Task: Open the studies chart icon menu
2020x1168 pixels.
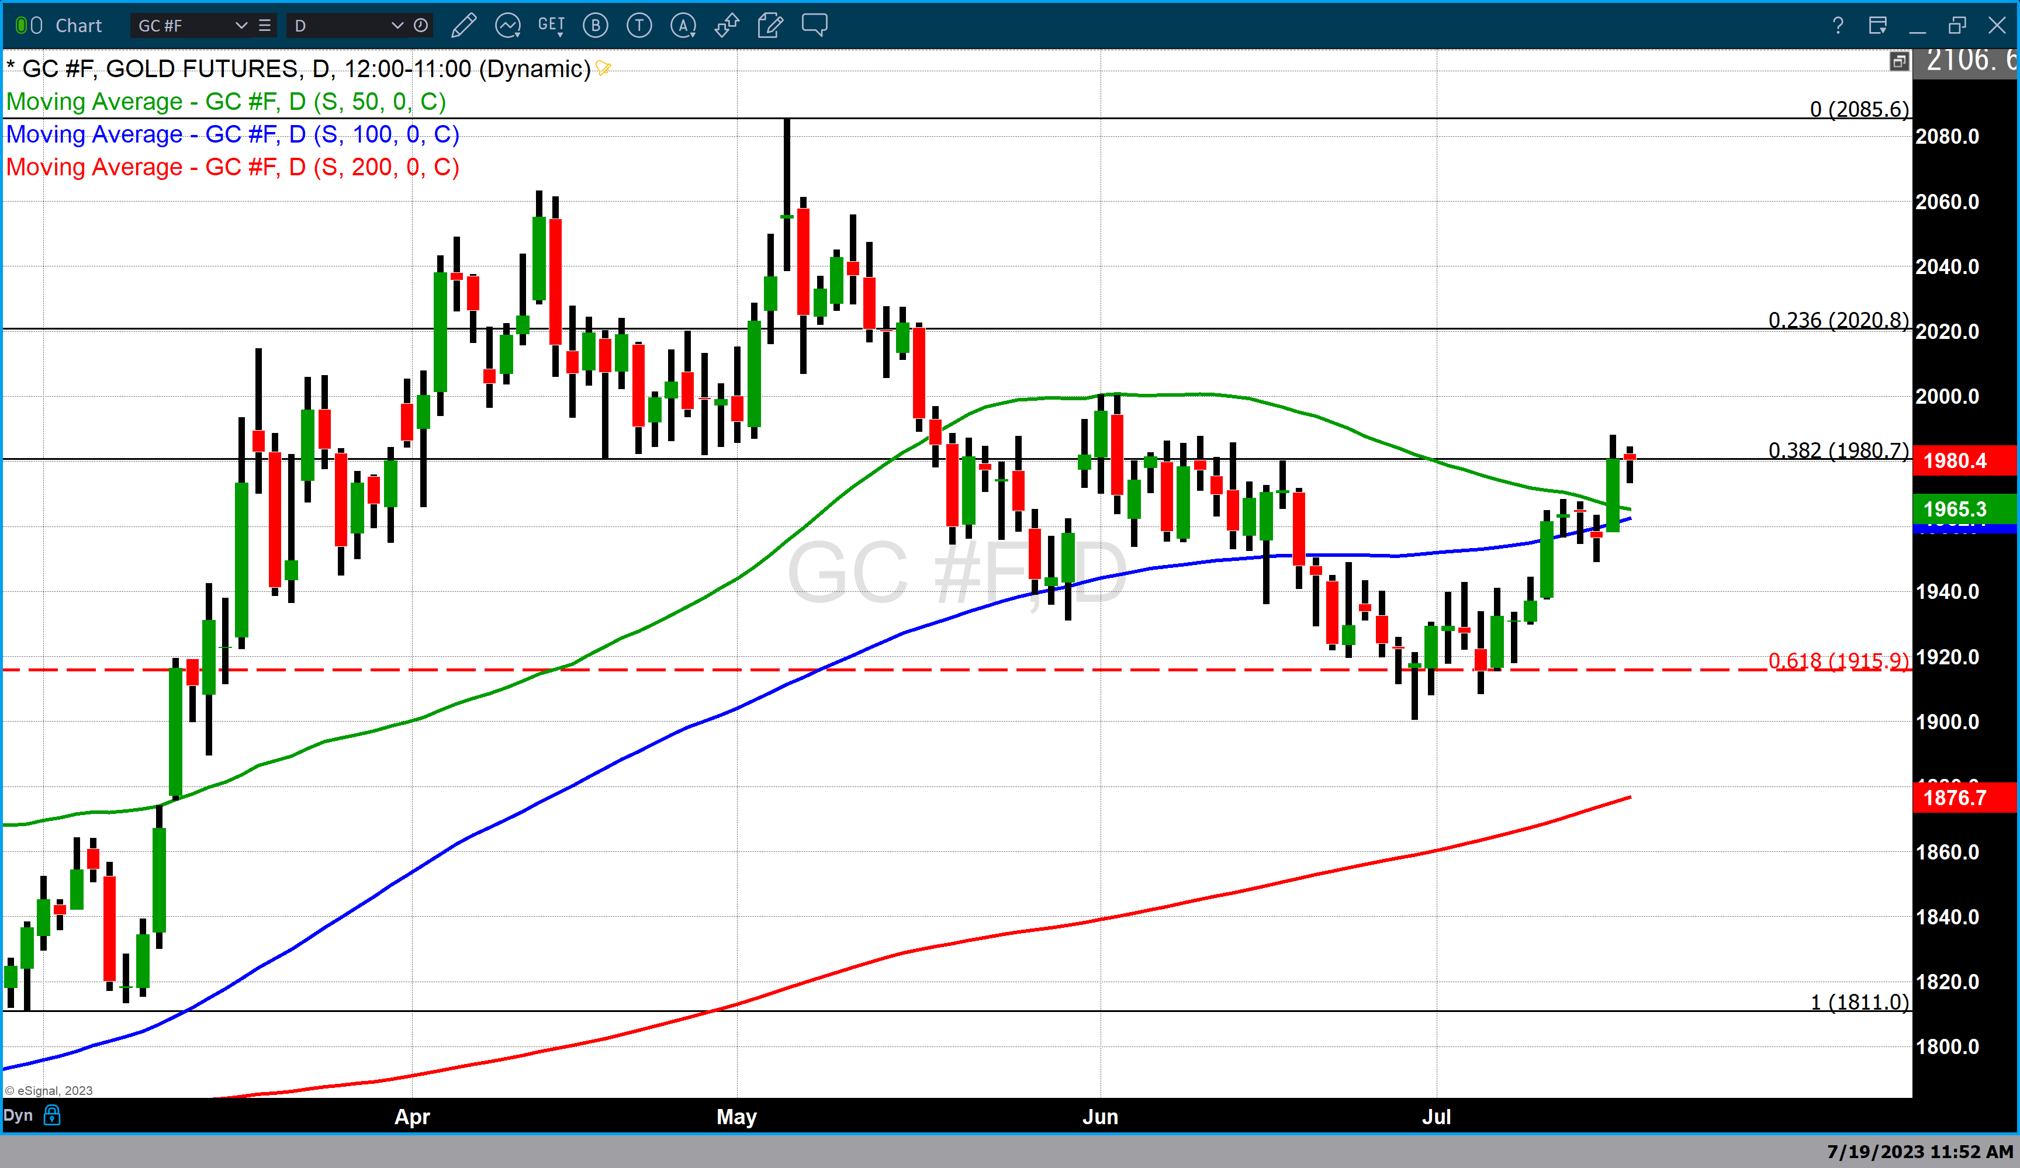Action: point(507,26)
